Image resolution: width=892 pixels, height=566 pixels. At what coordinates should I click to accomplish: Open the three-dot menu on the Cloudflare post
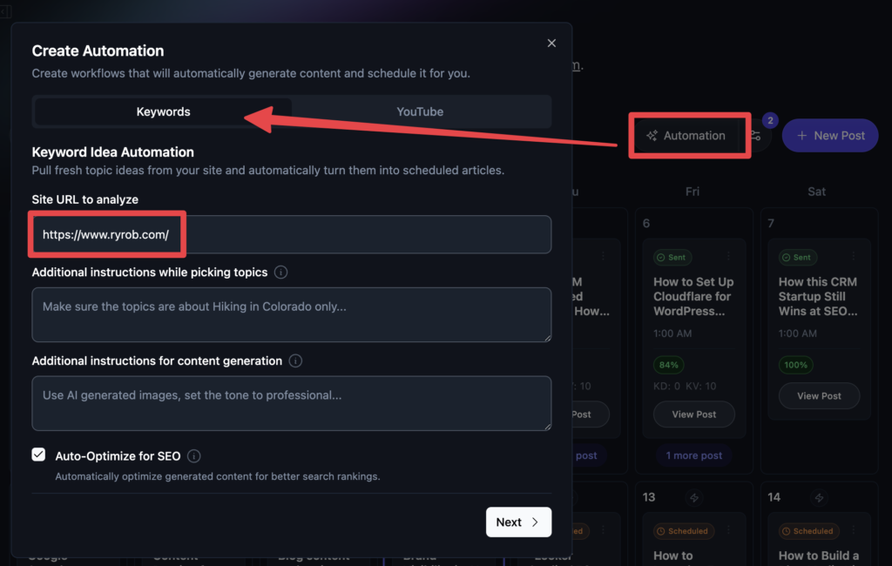728,257
